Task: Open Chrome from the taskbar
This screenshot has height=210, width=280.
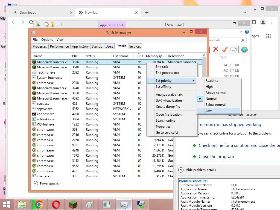Action: [39, 205]
